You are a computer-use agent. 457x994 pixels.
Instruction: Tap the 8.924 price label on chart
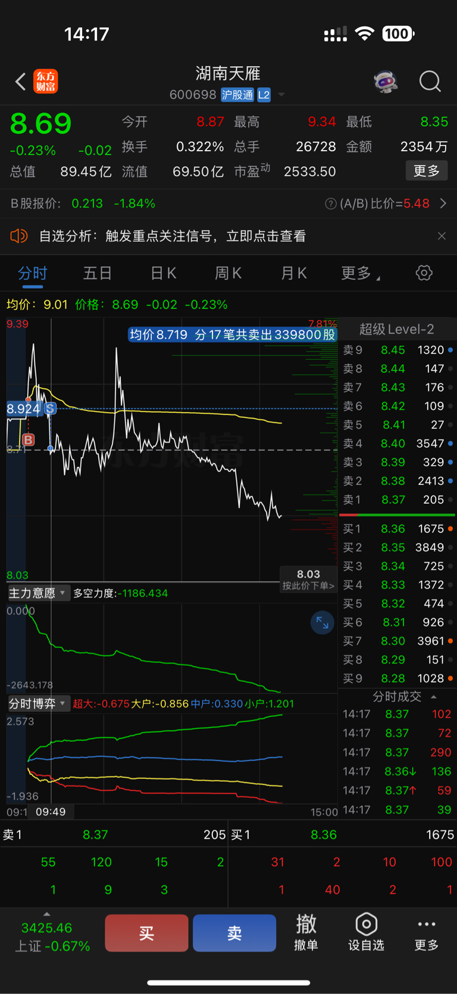click(24, 409)
